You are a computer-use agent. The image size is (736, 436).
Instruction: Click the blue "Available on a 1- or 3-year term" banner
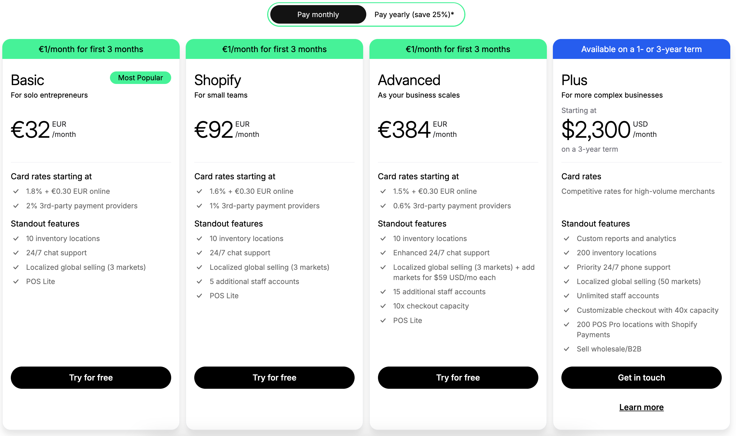pos(641,49)
